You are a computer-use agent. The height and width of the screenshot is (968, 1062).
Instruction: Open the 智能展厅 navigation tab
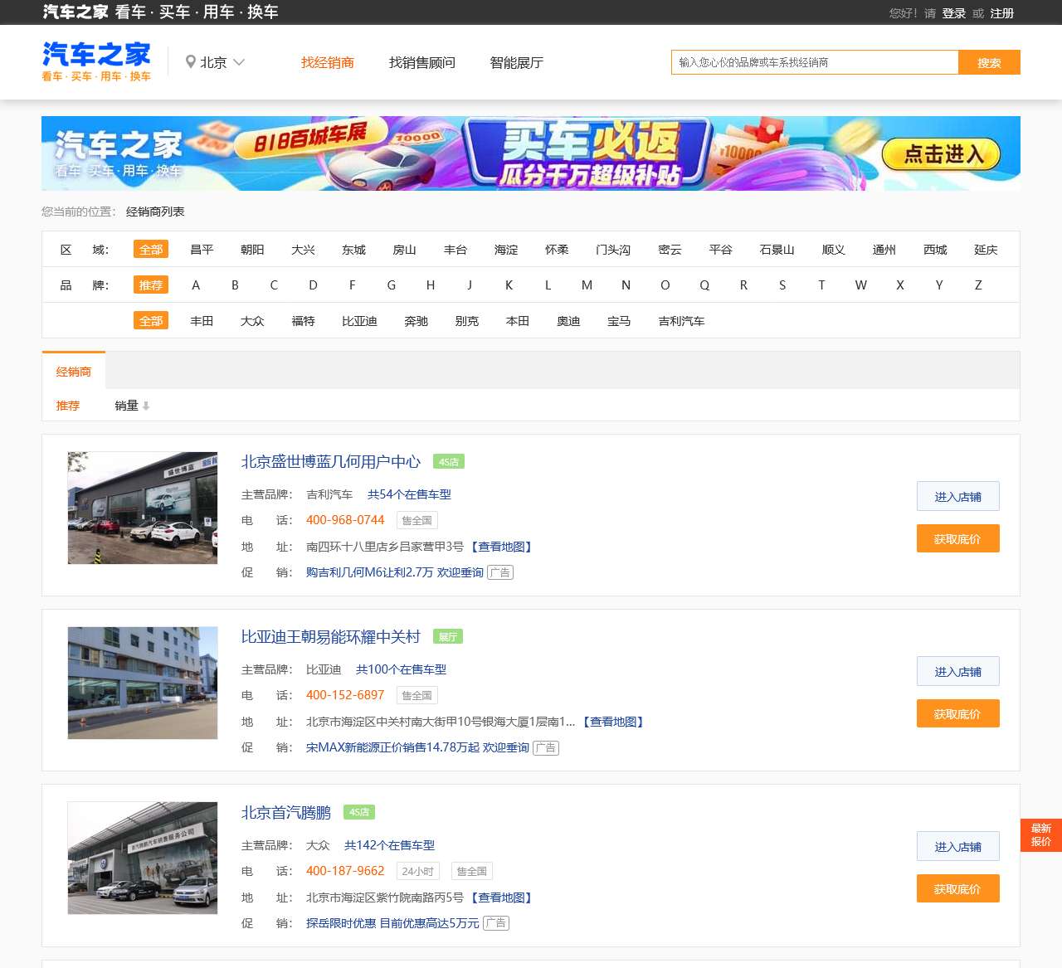pos(516,62)
